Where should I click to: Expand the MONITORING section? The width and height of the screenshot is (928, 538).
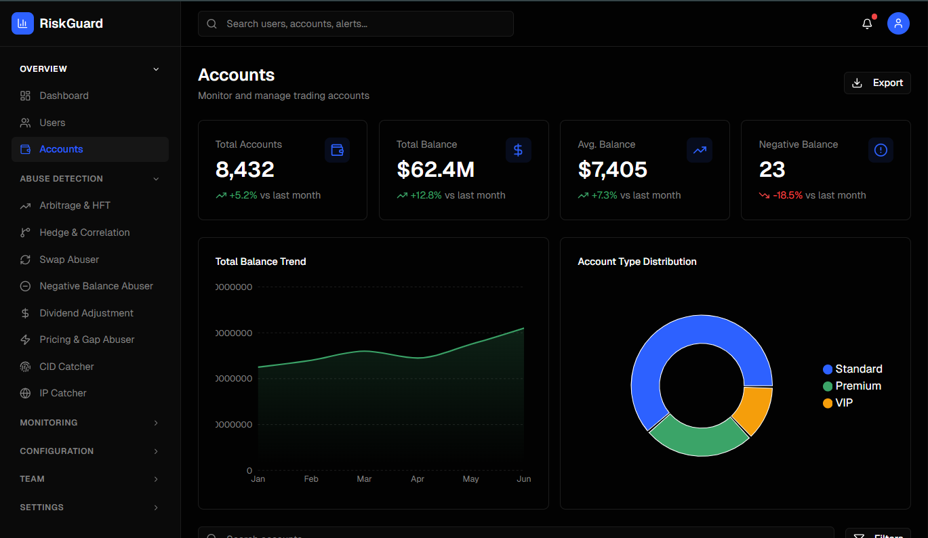[x=90, y=423]
